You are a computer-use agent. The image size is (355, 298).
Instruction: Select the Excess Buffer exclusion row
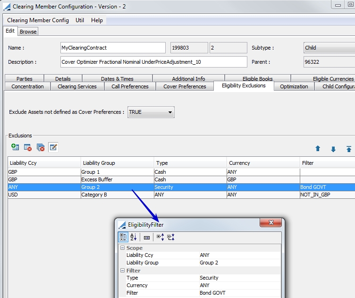181,179
